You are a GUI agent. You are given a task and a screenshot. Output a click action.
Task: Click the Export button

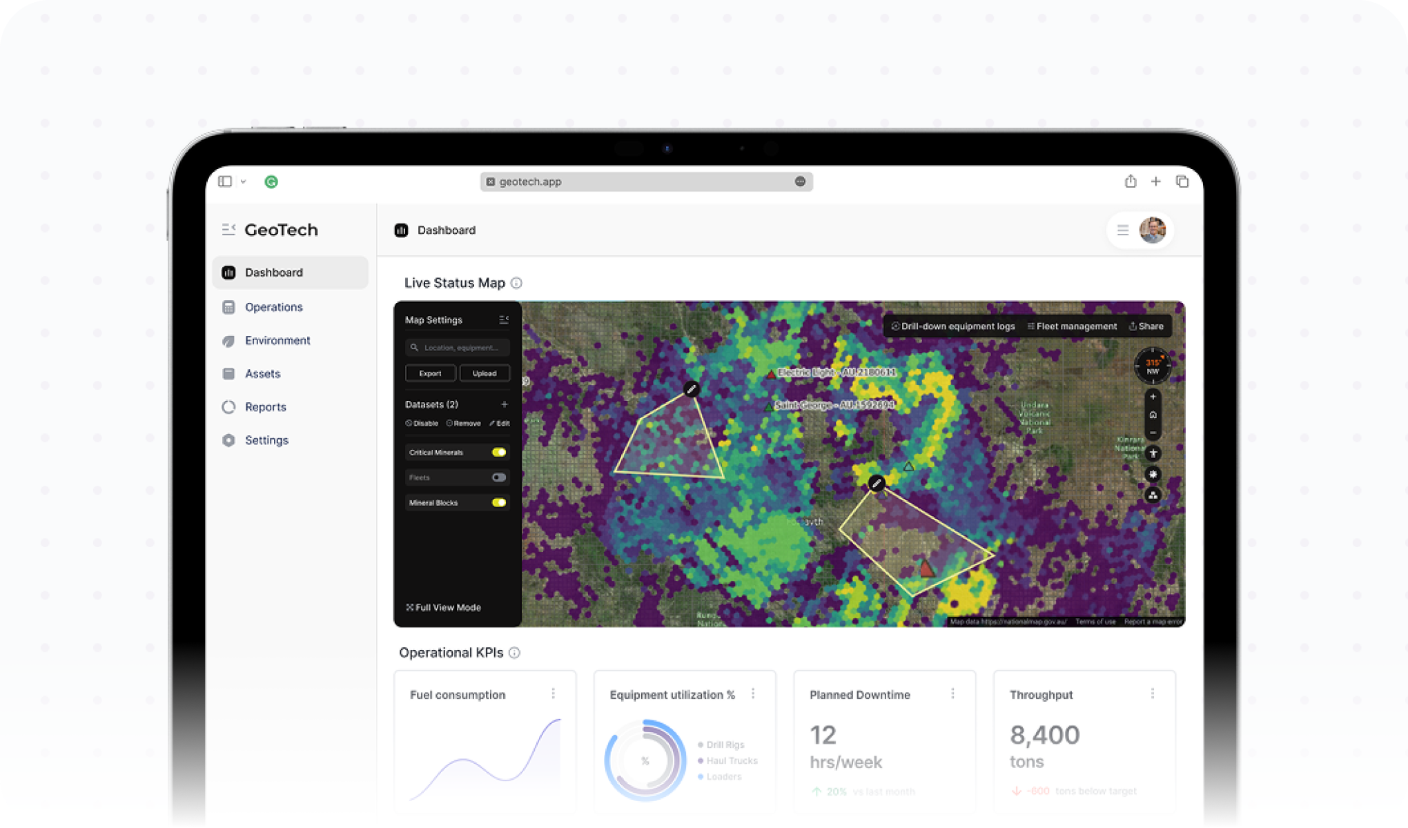[x=430, y=373]
